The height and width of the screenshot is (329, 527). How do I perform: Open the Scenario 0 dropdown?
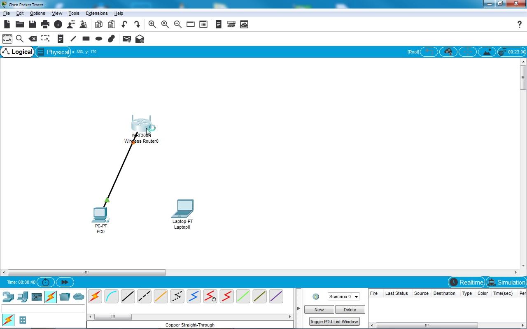(x=343, y=297)
